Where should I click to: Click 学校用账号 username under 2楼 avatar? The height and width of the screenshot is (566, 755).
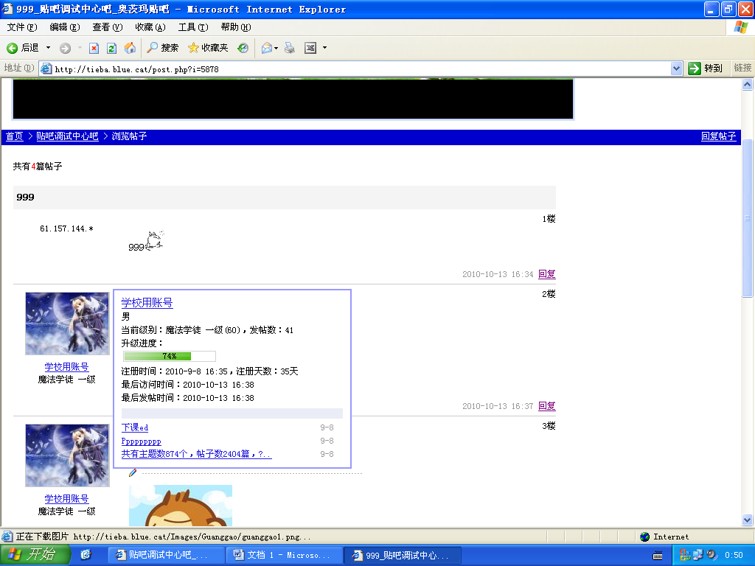[x=67, y=367]
